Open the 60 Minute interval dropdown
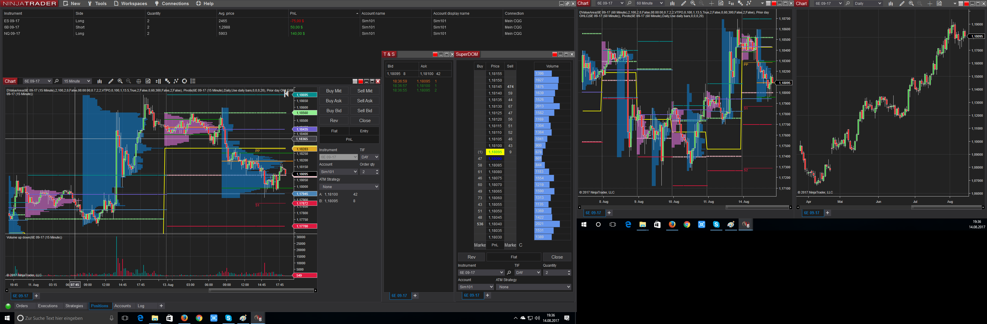987x324 pixels. [649, 3]
